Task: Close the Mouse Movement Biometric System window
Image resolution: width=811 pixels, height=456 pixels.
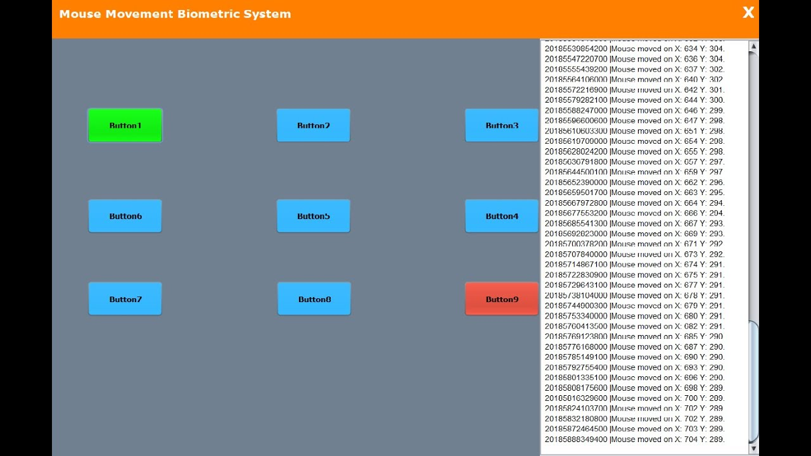Action: (x=748, y=13)
